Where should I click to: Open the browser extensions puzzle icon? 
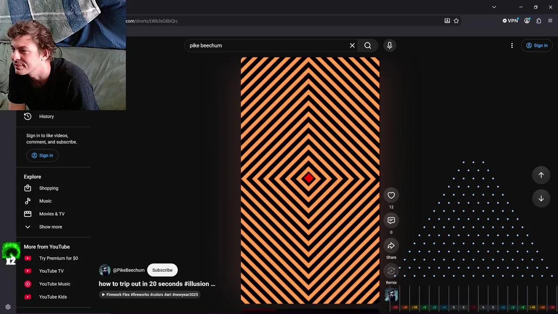[539, 20]
